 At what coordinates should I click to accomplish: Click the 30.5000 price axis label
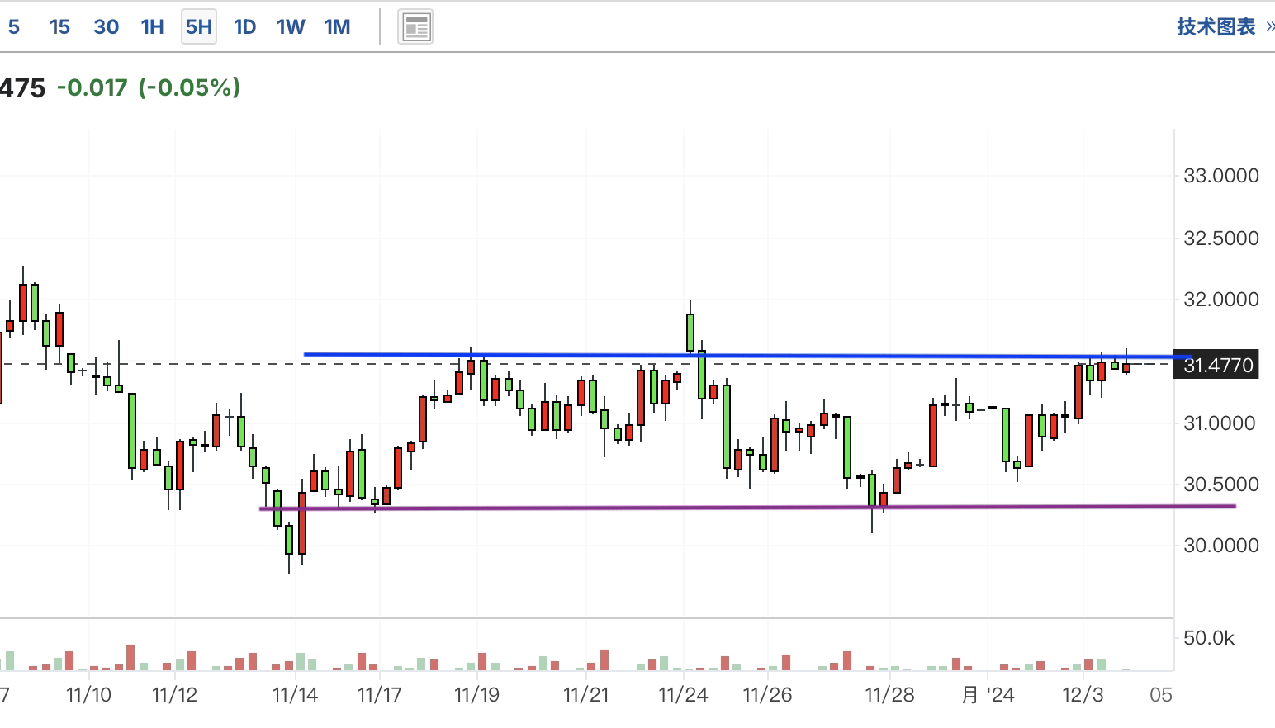tap(1221, 485)
